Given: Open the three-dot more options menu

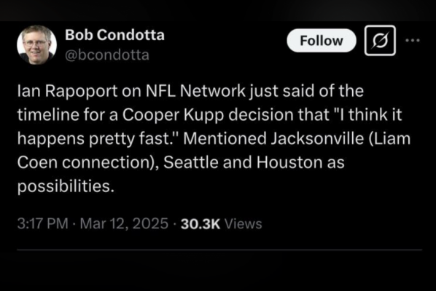Looking at the screenshot, I should click(413, 41).
